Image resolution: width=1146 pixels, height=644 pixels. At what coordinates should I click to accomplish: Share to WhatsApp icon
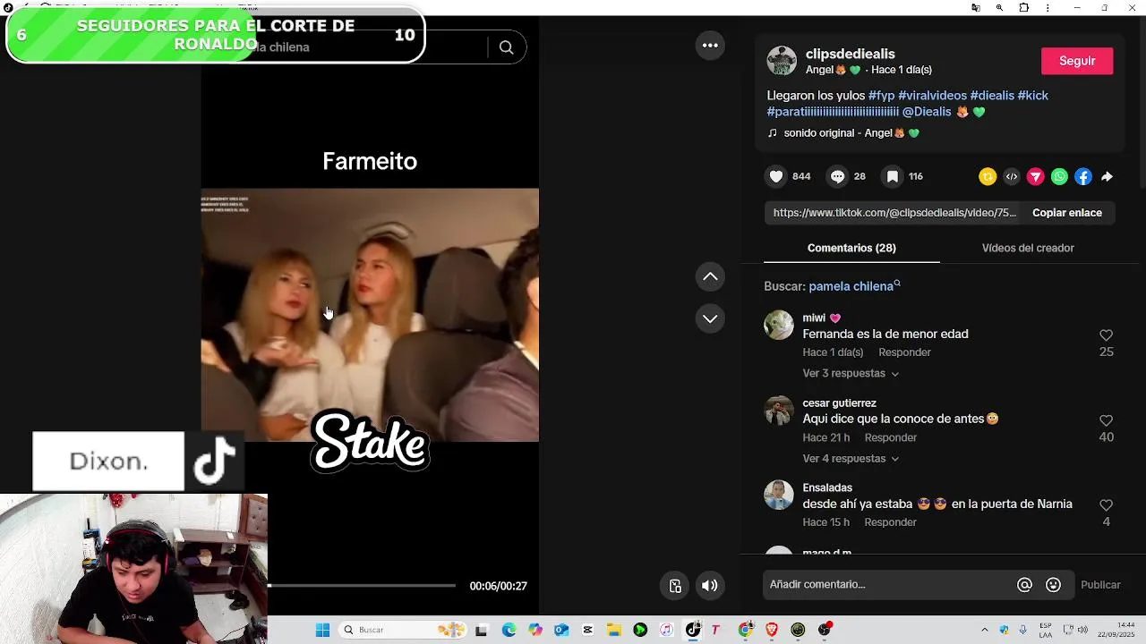tap(1059, 176)
